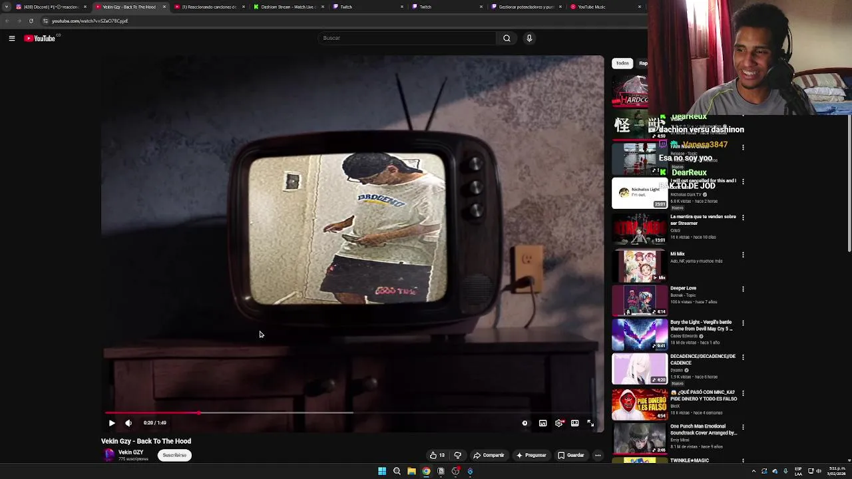This screenshot has height=479, width=852.
Task: Show hidden system tray icons chevron
Action: [753, 471]
